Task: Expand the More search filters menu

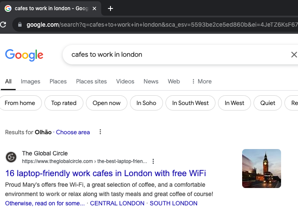Action: click(x=201, y=81)
